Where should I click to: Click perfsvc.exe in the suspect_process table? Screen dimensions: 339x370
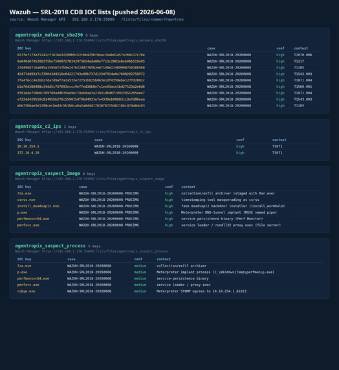(28, 285)
